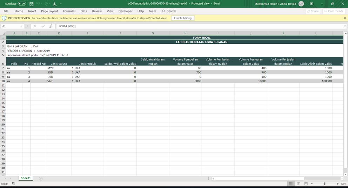Viewport: 348px width, 188px height.
Task: Click the Insert Function fx icon
Action: click(51, 26)
